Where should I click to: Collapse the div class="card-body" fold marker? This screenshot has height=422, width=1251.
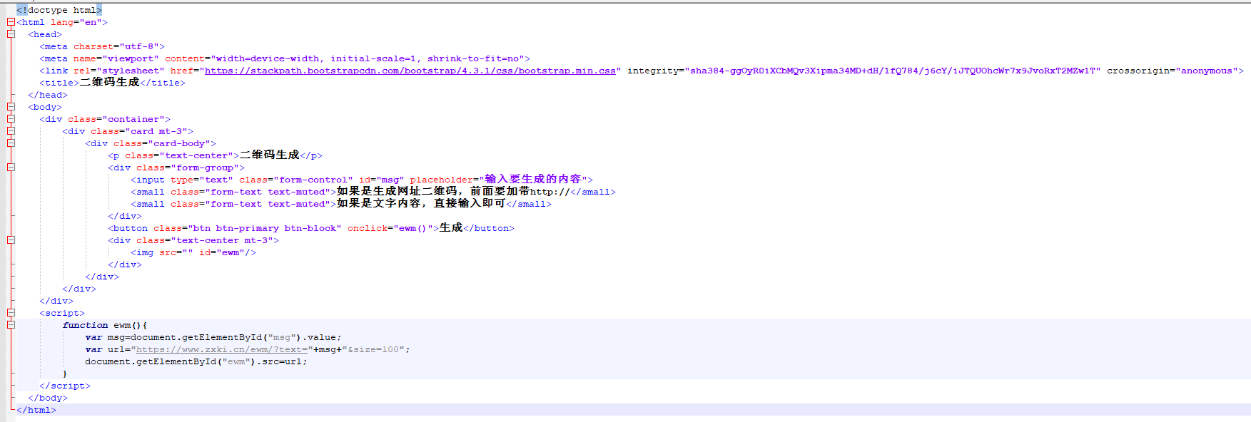(11, 143)
